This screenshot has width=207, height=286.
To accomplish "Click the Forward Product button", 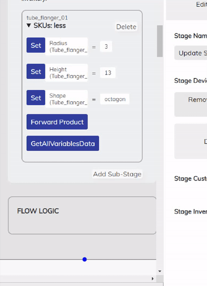I will (x=57, y=122).
